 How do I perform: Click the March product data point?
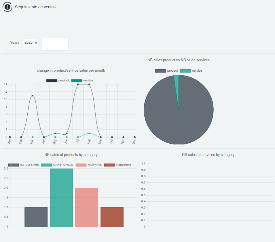tap(33, 96)
